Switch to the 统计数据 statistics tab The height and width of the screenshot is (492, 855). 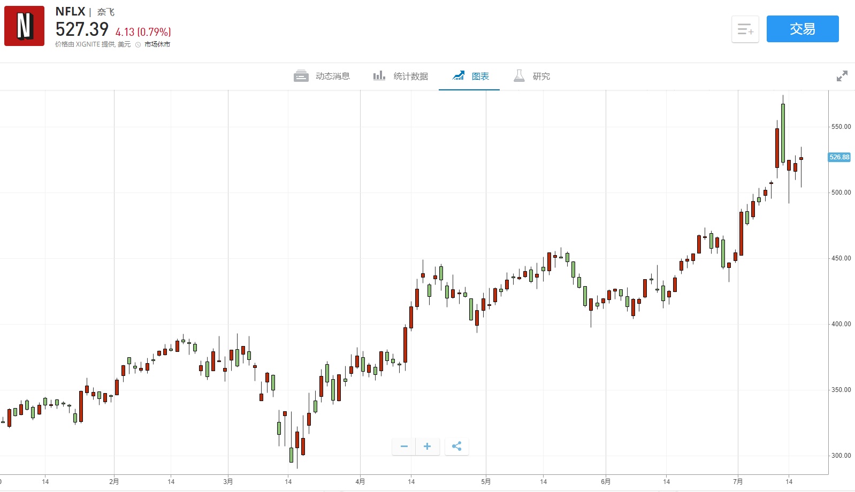click(x=410, y=76)
